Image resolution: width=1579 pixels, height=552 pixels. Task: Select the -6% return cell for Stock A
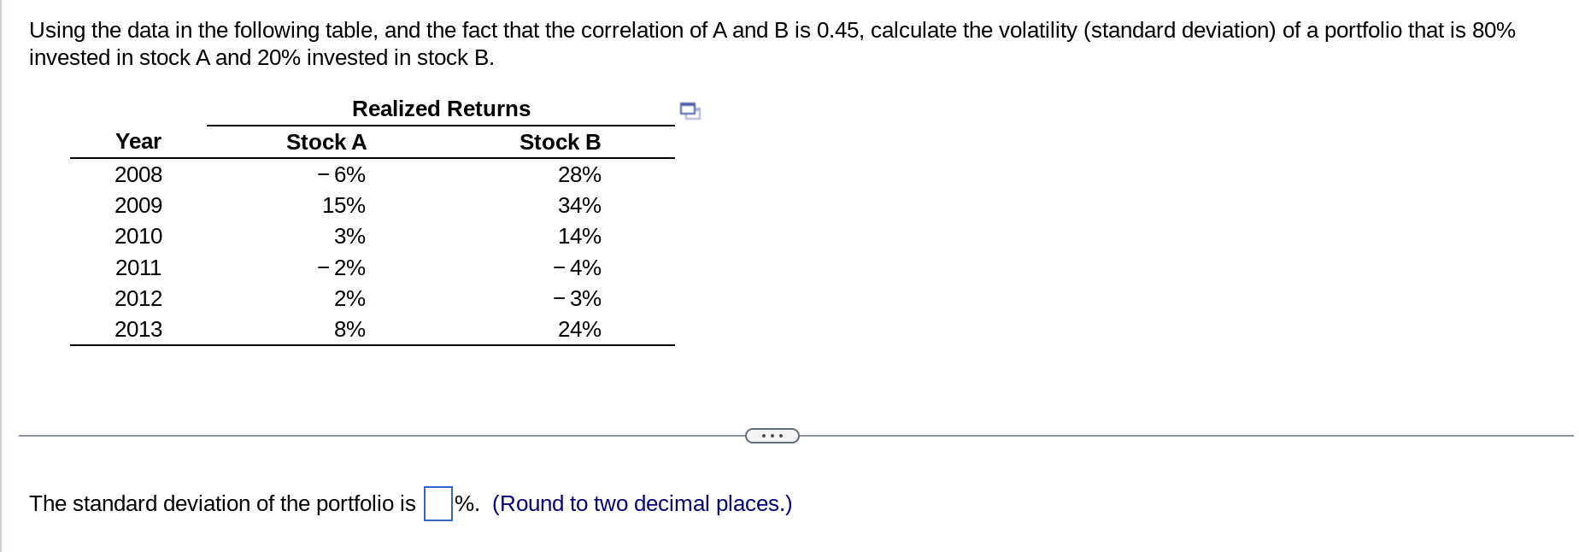[341, 175]
